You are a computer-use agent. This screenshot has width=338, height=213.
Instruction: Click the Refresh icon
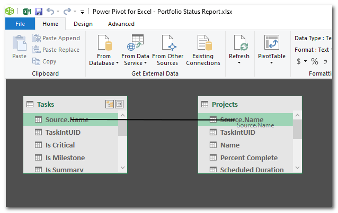click(x=241, y=43)
